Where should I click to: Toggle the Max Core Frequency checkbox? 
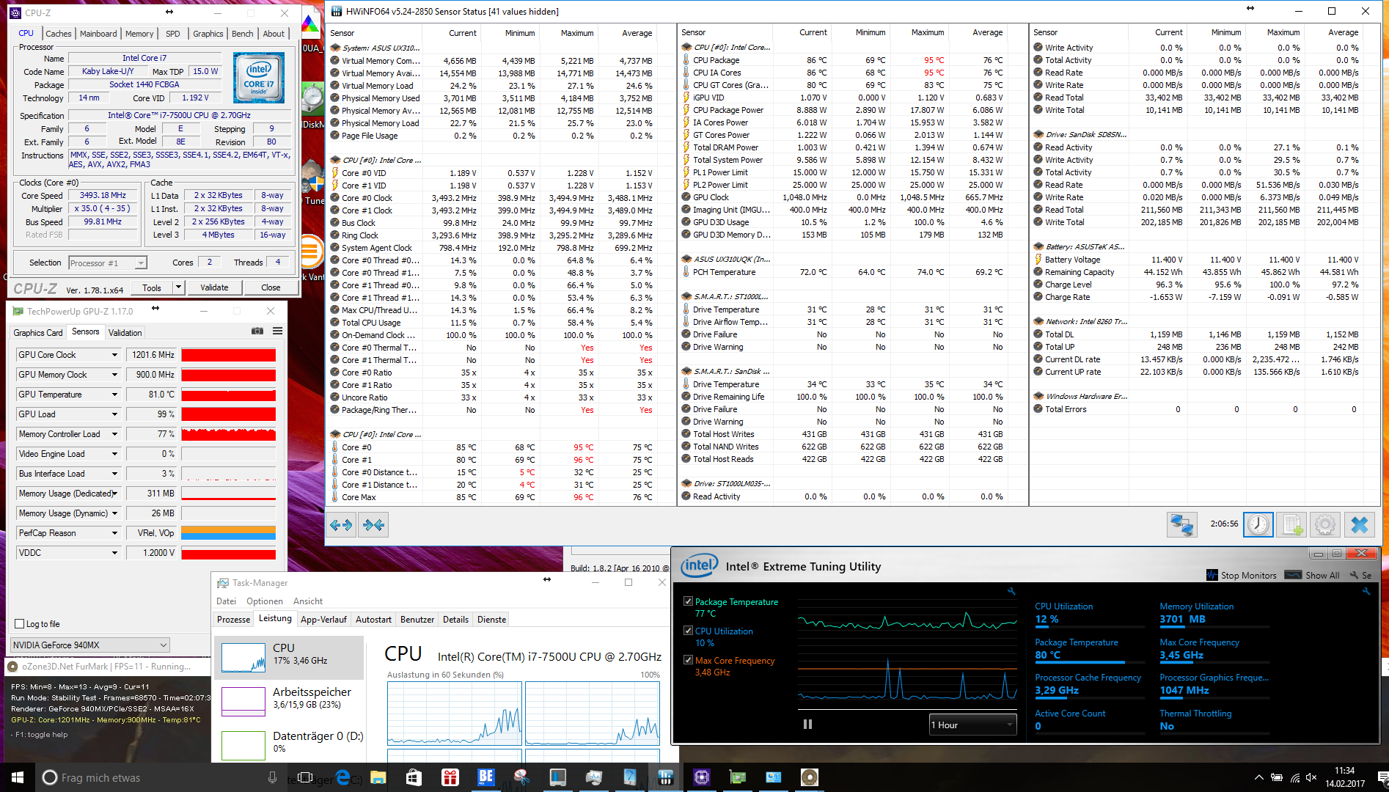click(688, 660)
